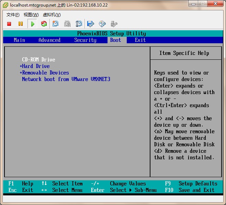Expand the +Hard Drive boot entry
This screenshot has height=205, width=226.
(x=35, y=66)
